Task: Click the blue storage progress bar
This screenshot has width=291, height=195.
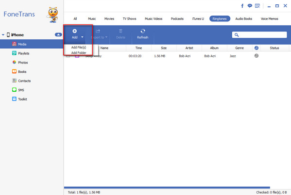Action: click(167, 187)
